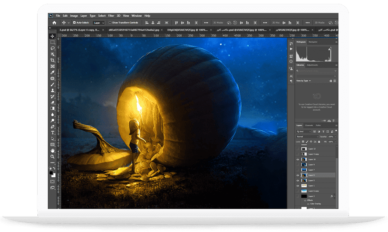
Task: Enable Show Transform Controls checkbox
Action: 110,23
